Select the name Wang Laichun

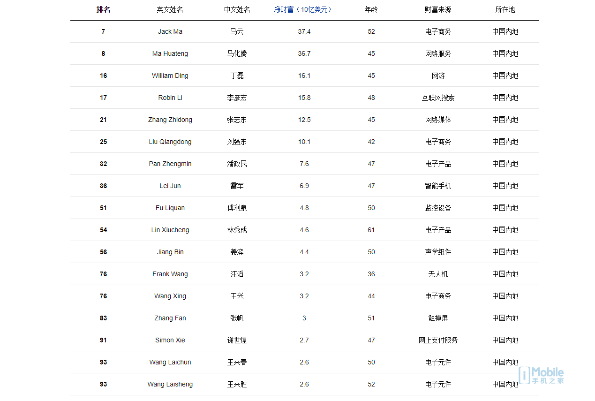pyautogui.click(x=170, y=362)
